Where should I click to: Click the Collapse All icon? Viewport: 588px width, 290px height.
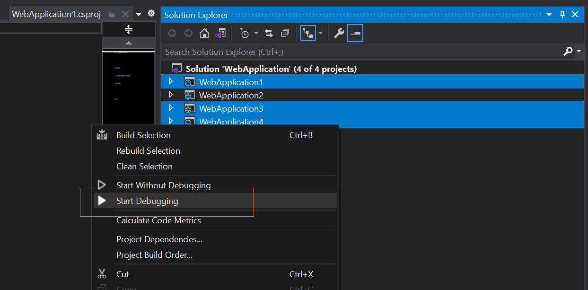coord(285,33)
